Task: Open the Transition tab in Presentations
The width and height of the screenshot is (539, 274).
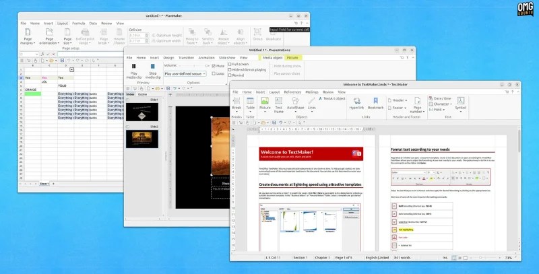Action: [187, 58]
